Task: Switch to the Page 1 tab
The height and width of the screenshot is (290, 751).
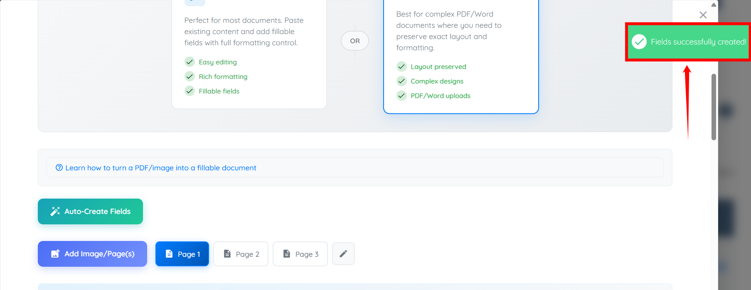Action: (x=182, y=254)
